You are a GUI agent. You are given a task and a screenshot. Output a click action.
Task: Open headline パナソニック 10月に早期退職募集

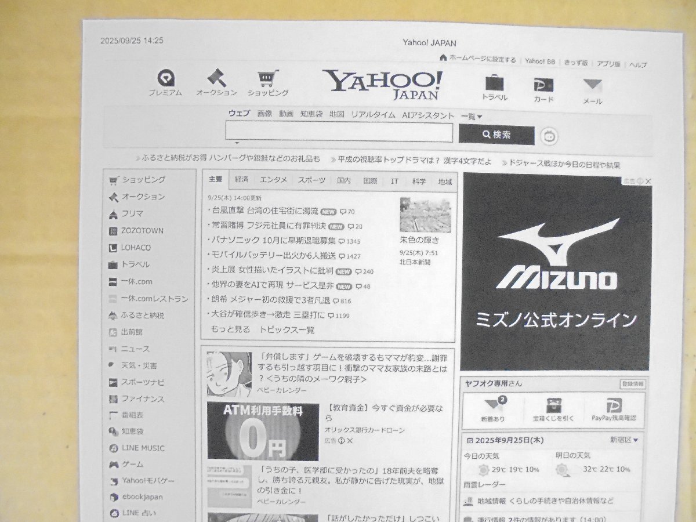pos(274,240)
